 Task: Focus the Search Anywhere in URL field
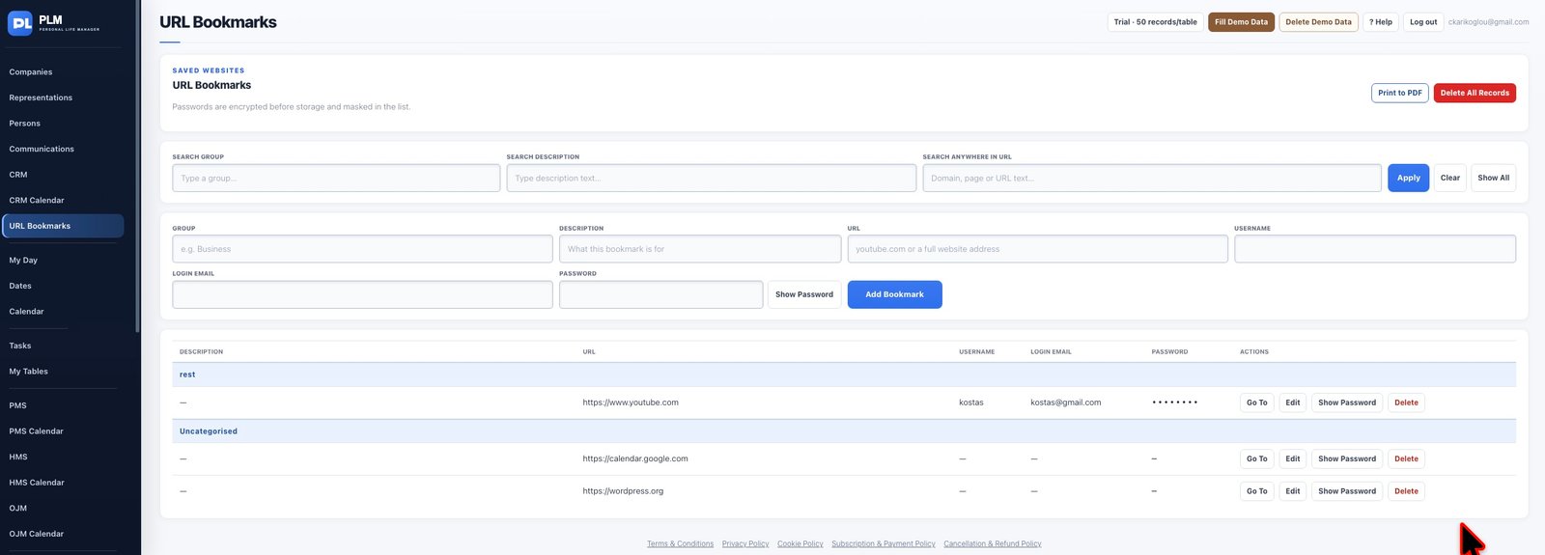tap(1151, 178)
